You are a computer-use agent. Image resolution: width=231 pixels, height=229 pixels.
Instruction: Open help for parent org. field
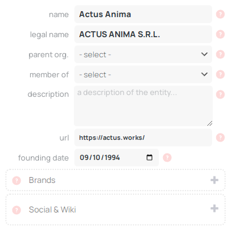coord(220,54)
